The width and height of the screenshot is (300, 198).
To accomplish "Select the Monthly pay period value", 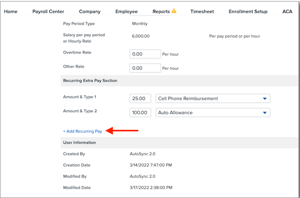I will point(140,24).
